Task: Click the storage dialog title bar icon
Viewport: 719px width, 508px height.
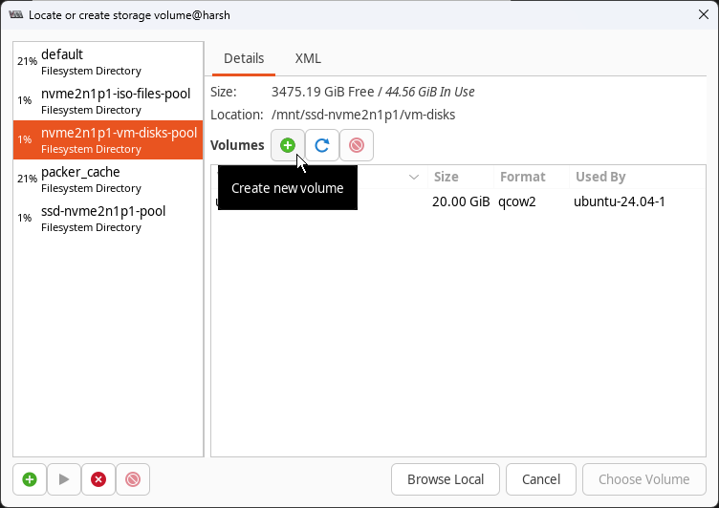Action: coord(16,14)
